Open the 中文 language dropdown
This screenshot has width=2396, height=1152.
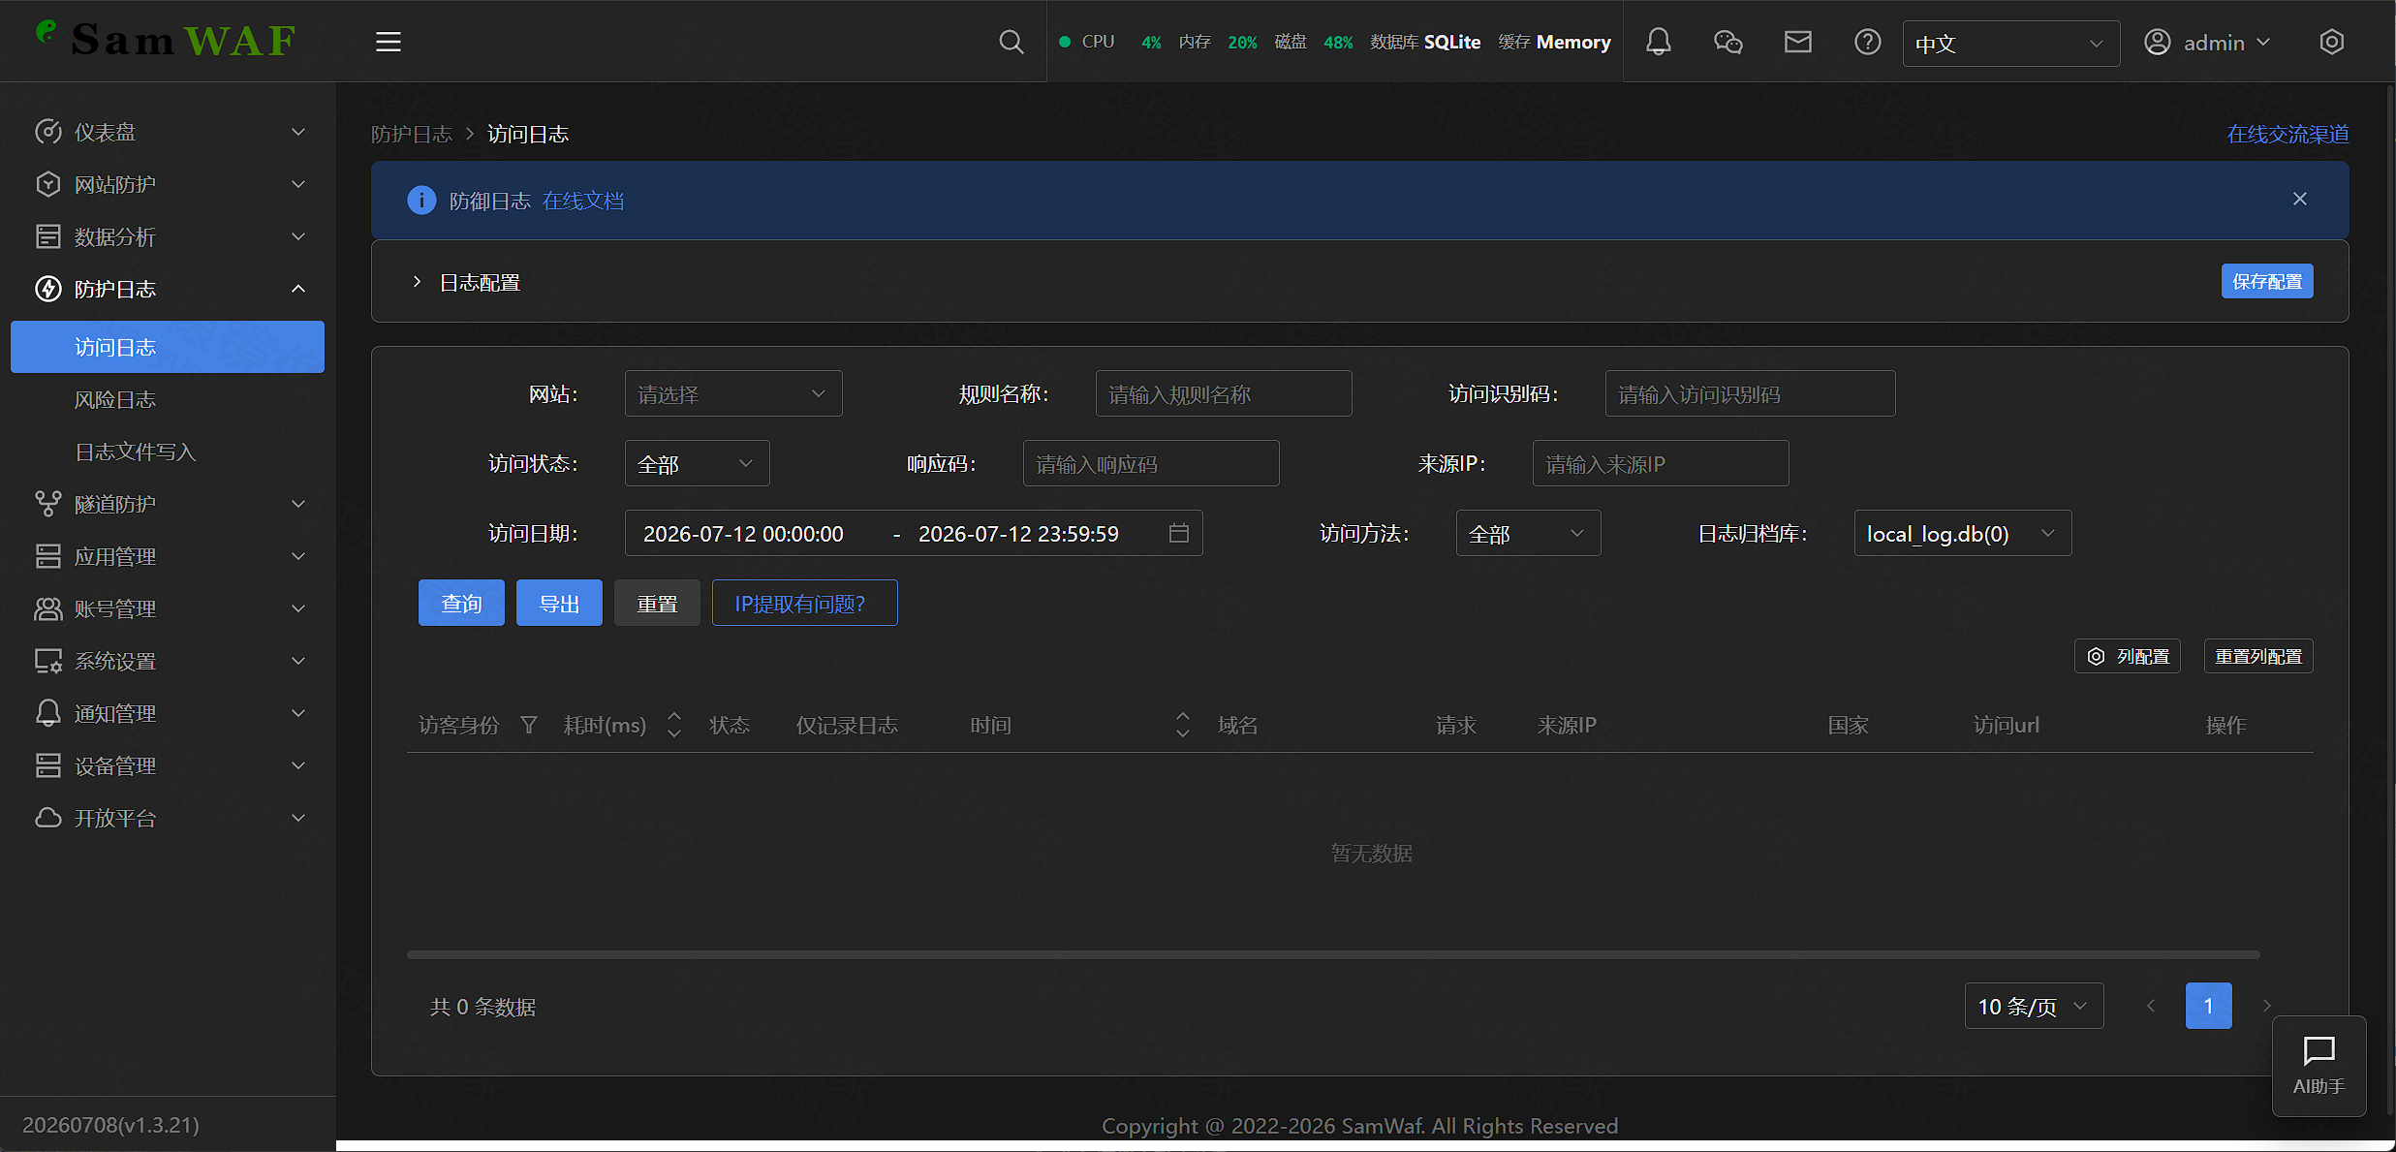[2011, 44]
